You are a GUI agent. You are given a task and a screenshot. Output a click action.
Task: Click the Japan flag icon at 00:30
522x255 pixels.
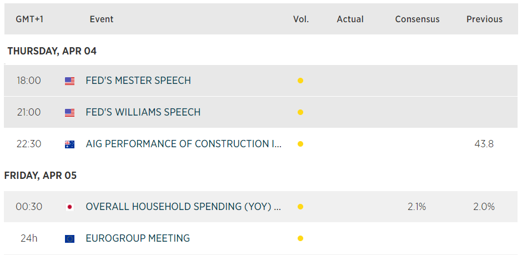pyautogui.click(x=69, y=207)
